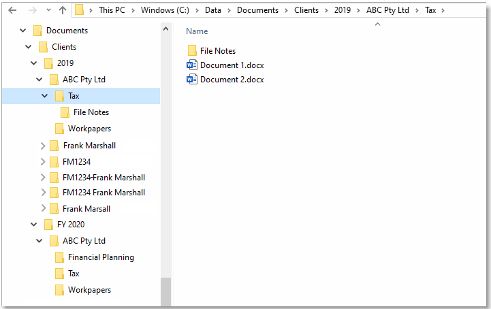Select Clients folder in navigation tree

(x=64, y=47)
